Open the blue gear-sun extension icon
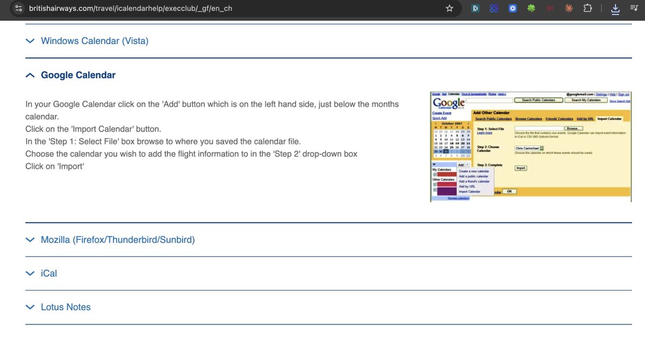Viewport: 645px width, 348px height. point(513,9)
